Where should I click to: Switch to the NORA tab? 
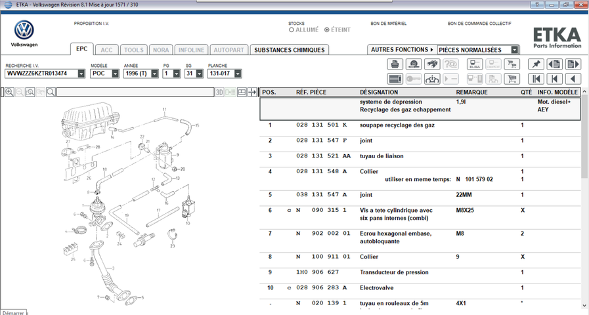(x=161, y=50)
